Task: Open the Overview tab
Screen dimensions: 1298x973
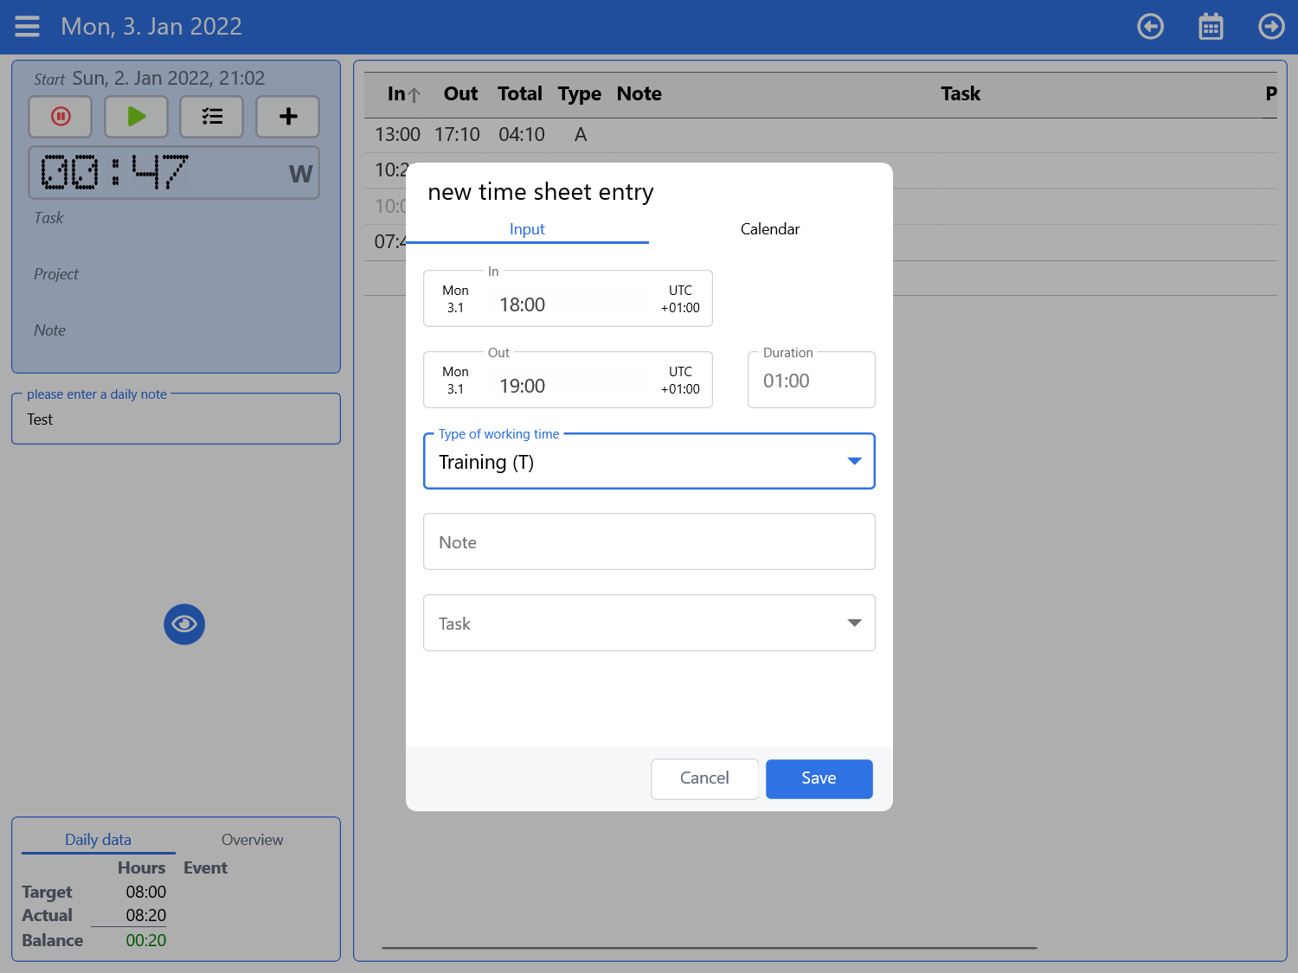Action: [x=252, y=840]
